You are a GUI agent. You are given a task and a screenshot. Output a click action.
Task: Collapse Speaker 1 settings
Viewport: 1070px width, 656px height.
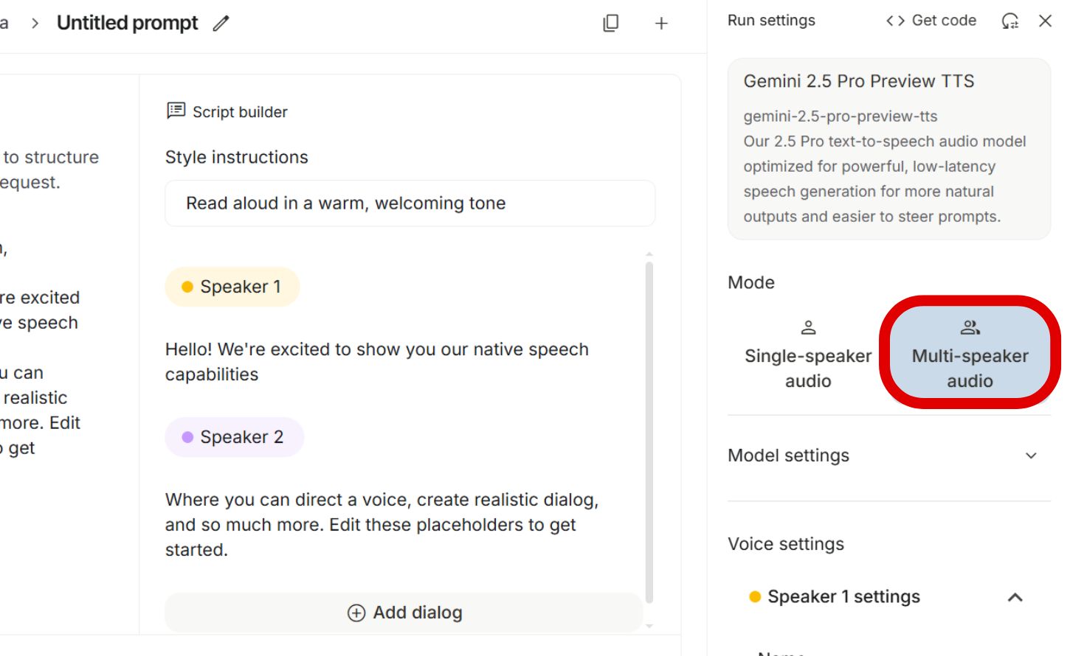[x=1014, y=597]
